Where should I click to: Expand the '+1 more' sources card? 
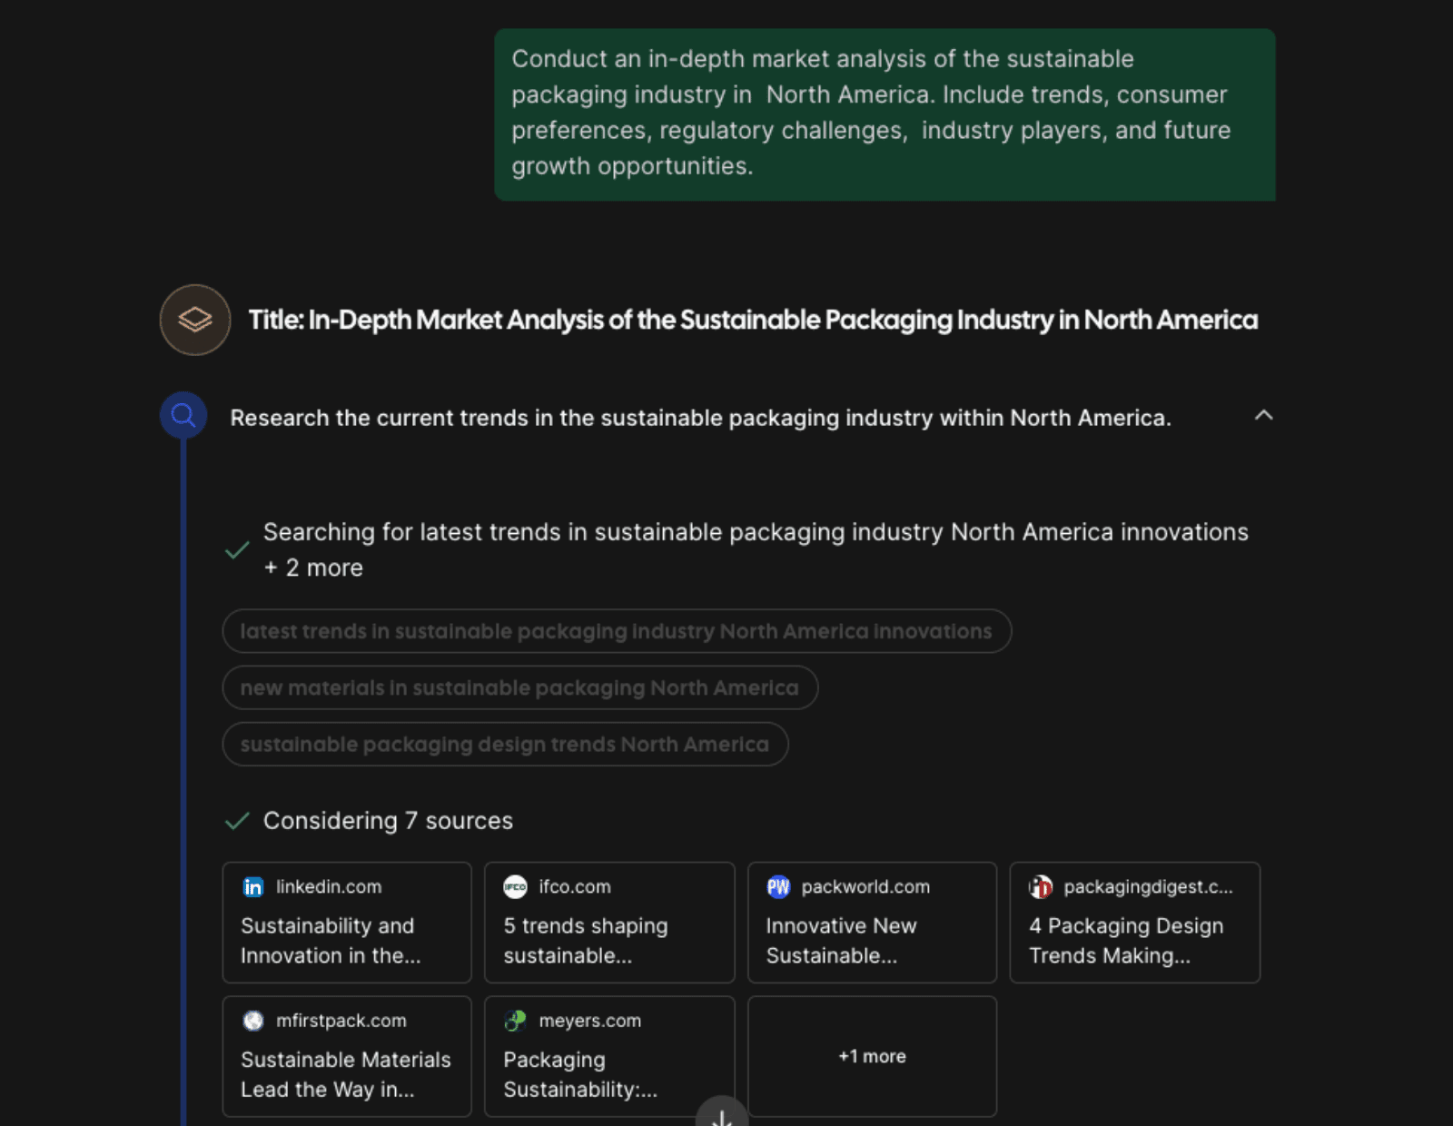coord(872,1056)
